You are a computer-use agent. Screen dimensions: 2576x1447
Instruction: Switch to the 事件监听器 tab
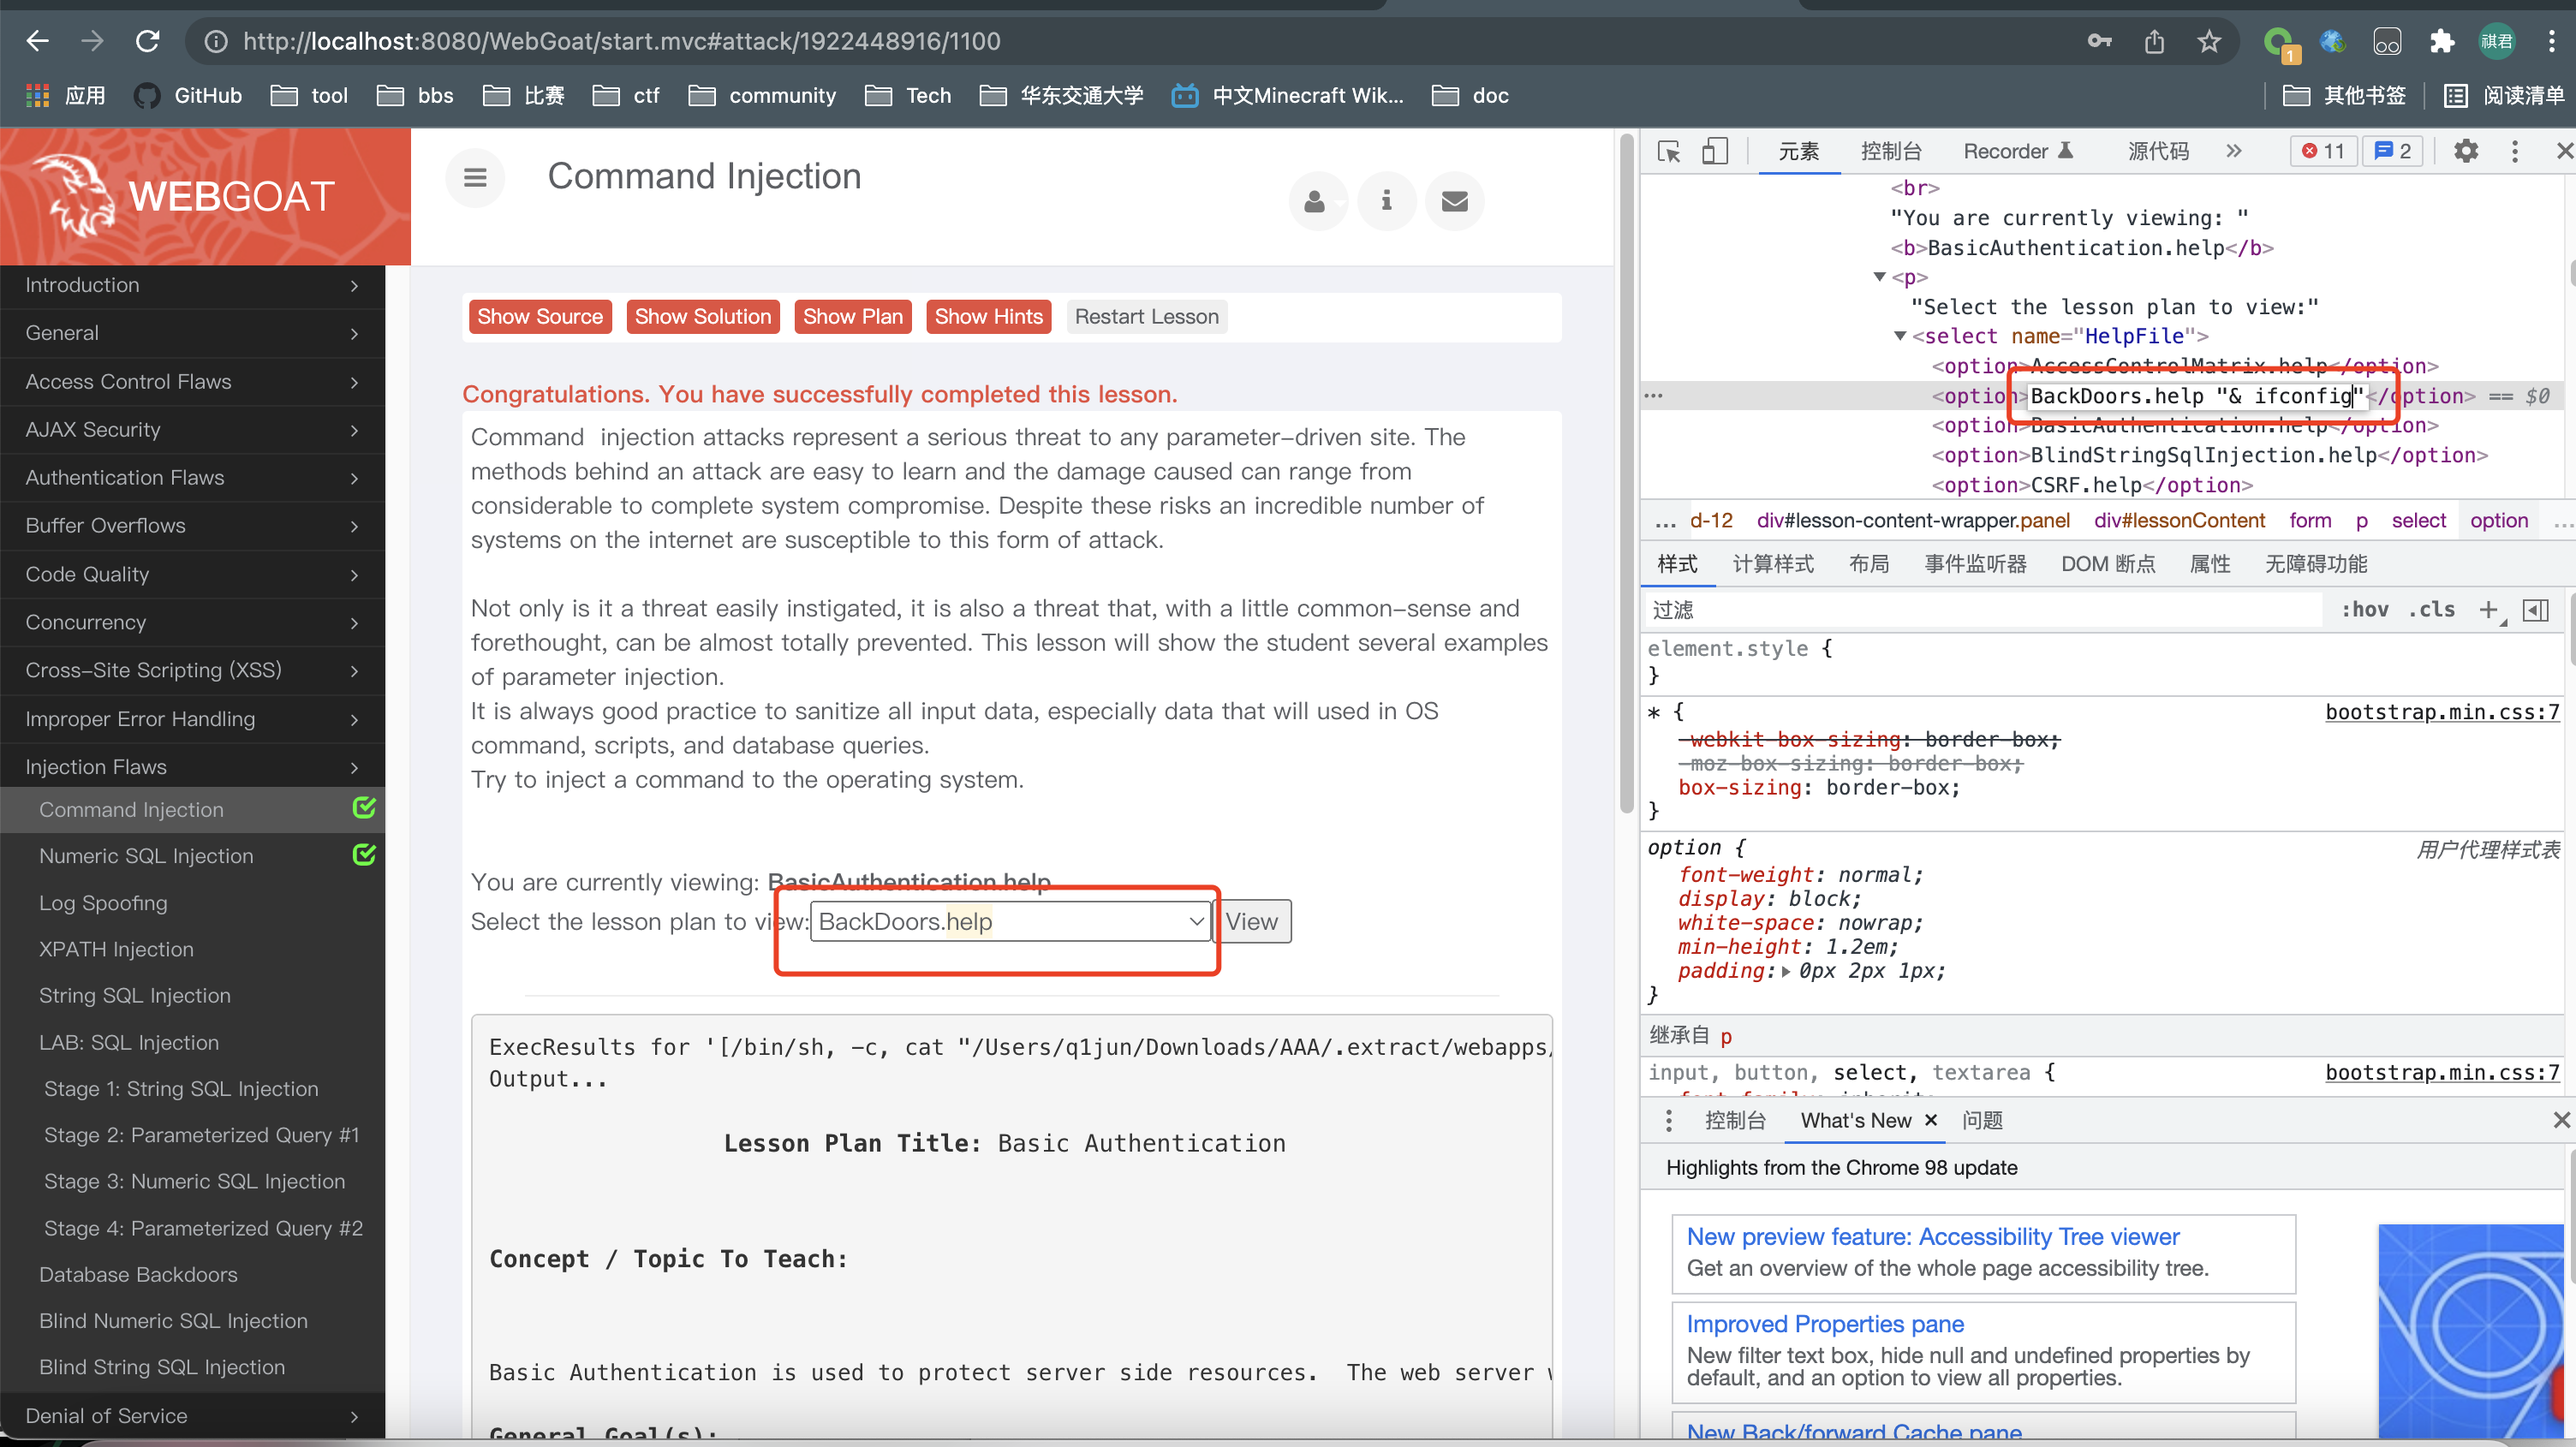click(x=1975, y=564)
